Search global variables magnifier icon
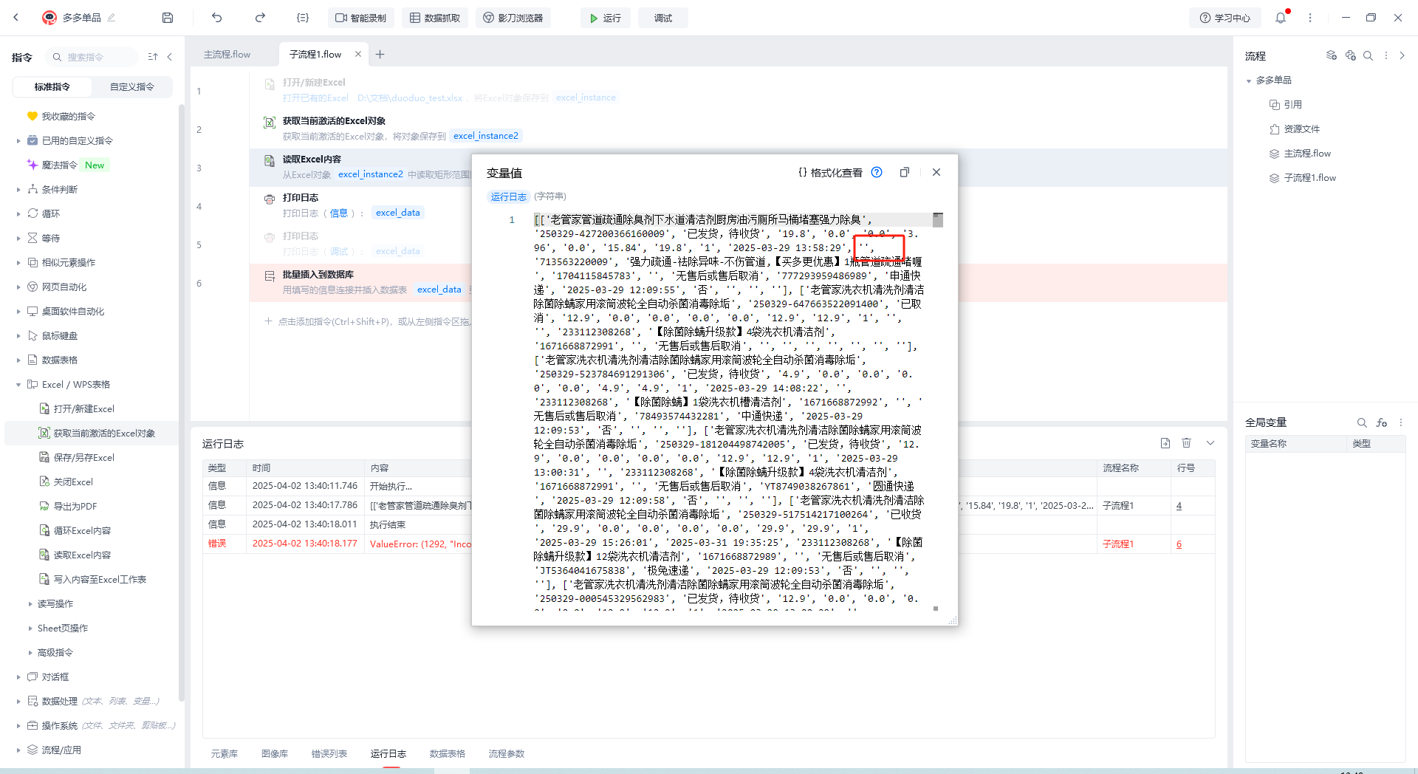The image size is (1418, 774). pos(1362,422)
